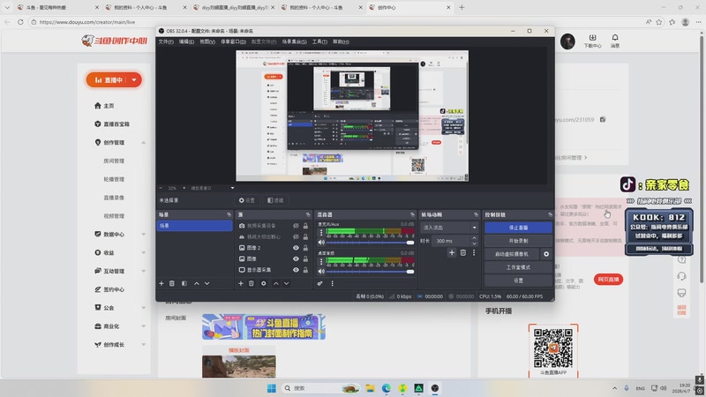Toggle lock on the Image 2 source
Screen dimensions: 706x397
coord(305,248)
